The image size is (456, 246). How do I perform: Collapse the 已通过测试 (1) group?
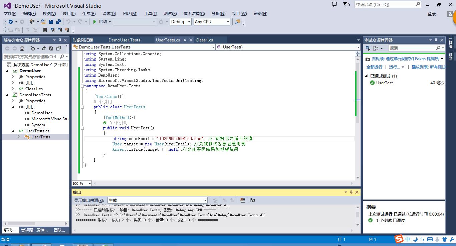coord(367,76)
